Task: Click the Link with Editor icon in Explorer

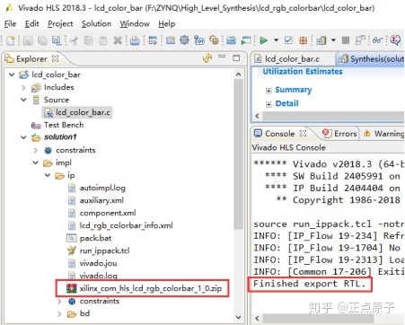Action: pos(207,57)
